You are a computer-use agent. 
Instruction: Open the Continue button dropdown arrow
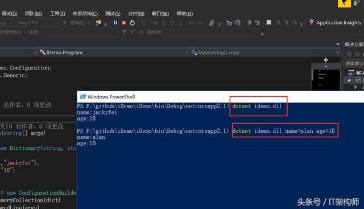pos(89,23)
